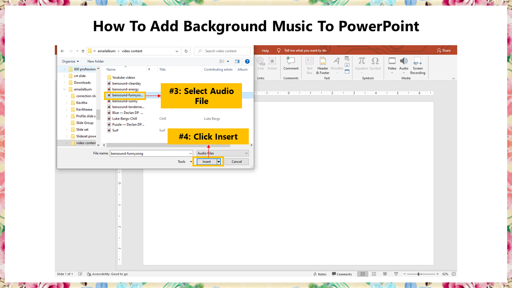Click the Up folder arrow in file dialog
The height and width of the screenshot is (288, 512).
tap(83, 51)
